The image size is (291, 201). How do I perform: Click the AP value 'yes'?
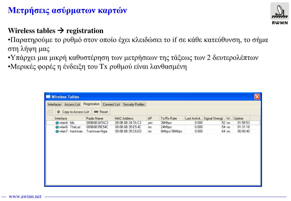[150, 123]
